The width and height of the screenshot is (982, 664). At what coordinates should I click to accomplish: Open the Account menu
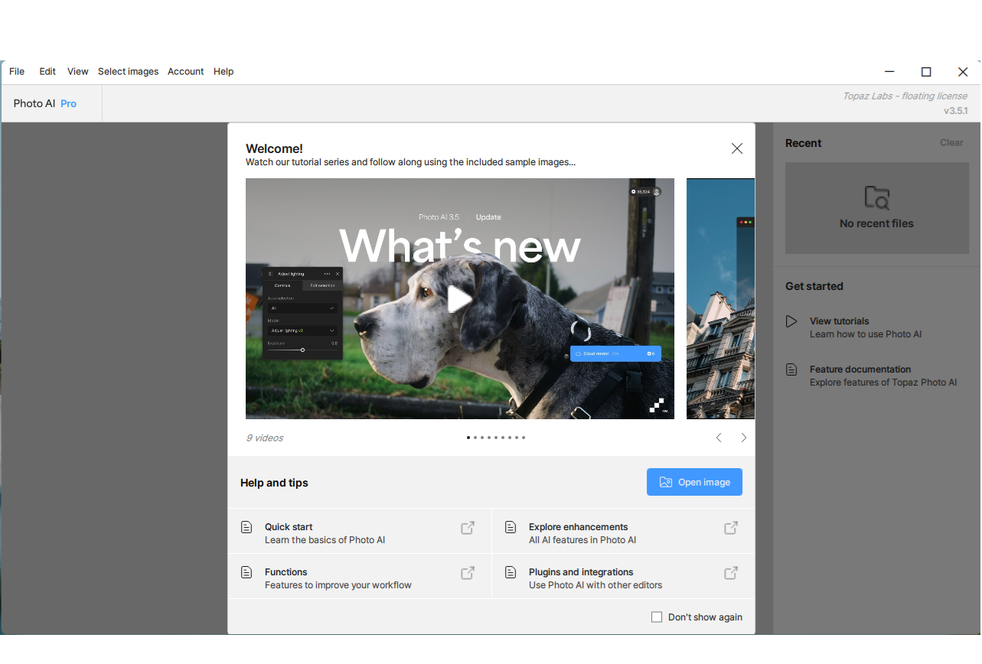pos(186,71)
